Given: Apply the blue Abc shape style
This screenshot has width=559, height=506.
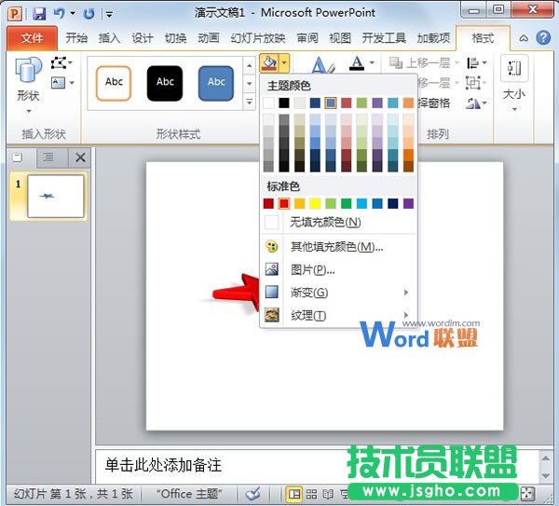Looking at the screenshot, I should pos(216,83).
